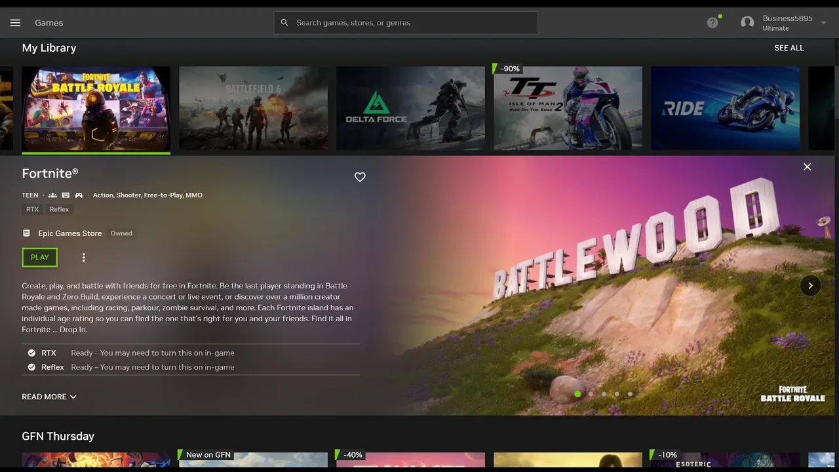Show next Fortnite screenshot with arrow
The width and height of the screenshot is (839, 472).
point(810,285)
